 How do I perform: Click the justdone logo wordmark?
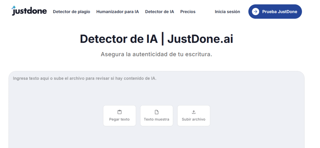(x=30, y=11)
